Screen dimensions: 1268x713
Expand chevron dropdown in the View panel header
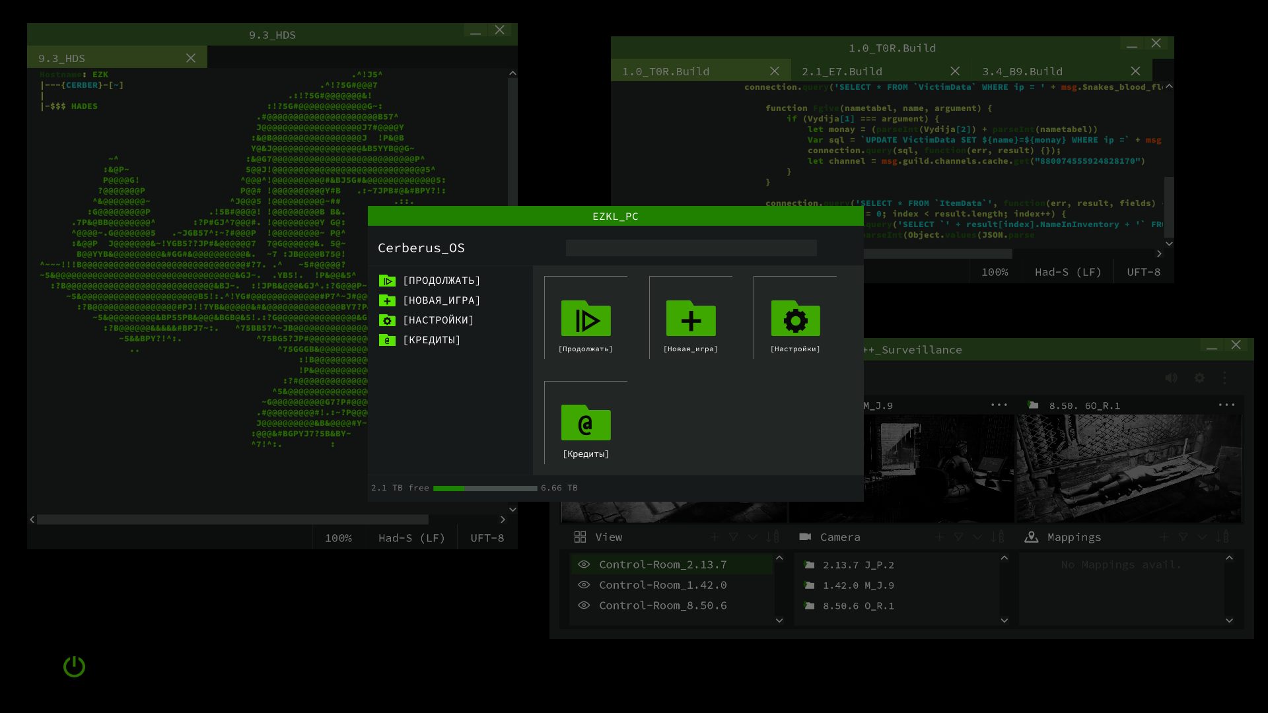[752, 537]
